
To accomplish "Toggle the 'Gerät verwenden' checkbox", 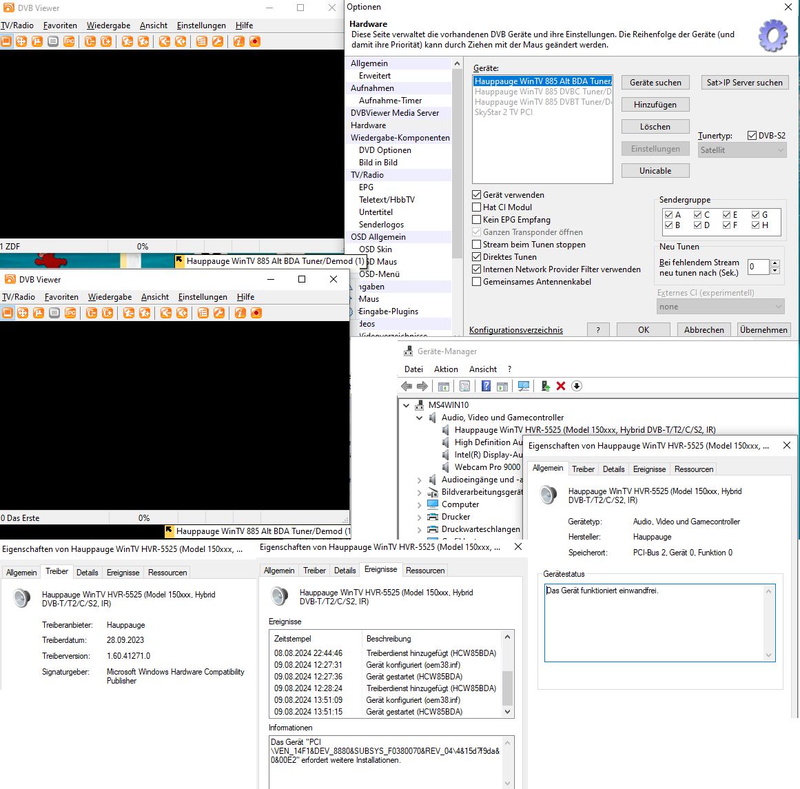I will point(477,194).
